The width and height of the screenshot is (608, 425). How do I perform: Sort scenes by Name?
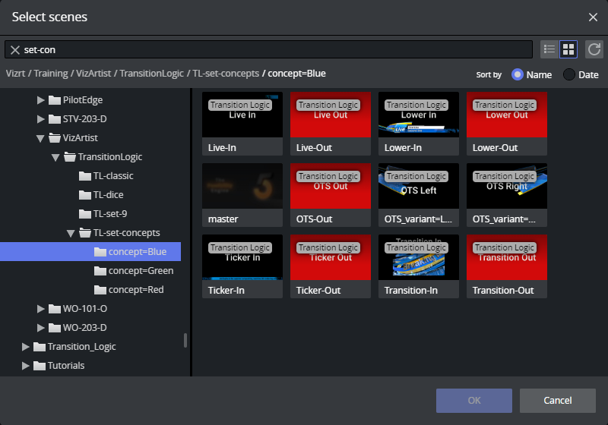pos(518,74)
